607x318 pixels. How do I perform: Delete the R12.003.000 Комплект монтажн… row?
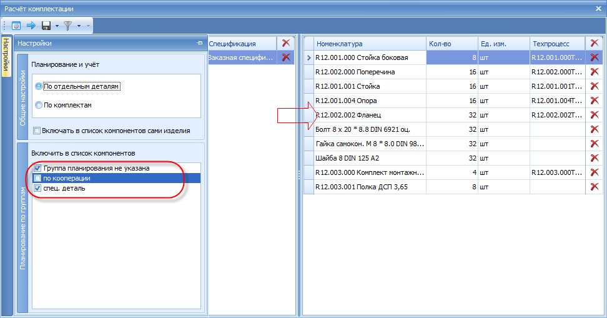coord(595,172)
